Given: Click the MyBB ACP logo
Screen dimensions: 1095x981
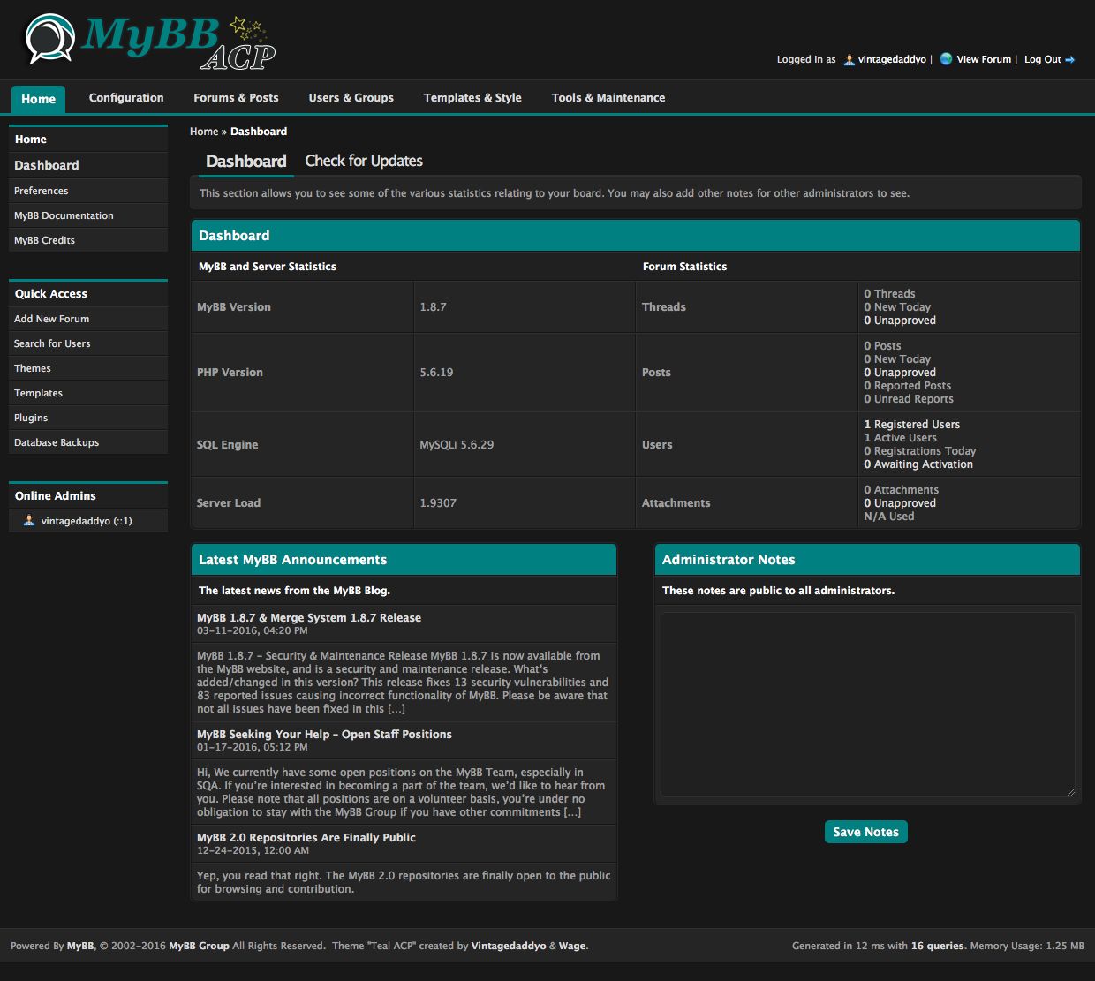Looking at the screenshot, I should click(150, 41).
